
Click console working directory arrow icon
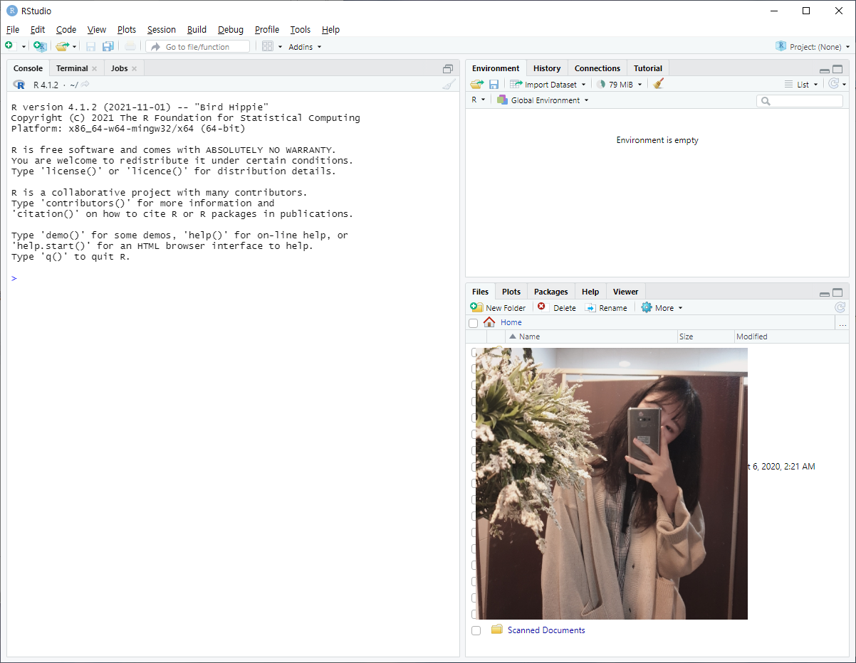click(x=85, y=85)
